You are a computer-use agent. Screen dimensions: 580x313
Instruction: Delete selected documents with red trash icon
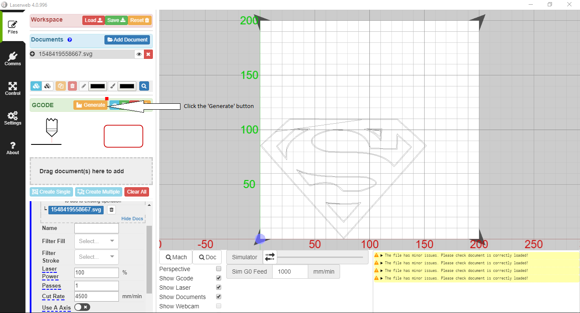[x=72, y=86]
